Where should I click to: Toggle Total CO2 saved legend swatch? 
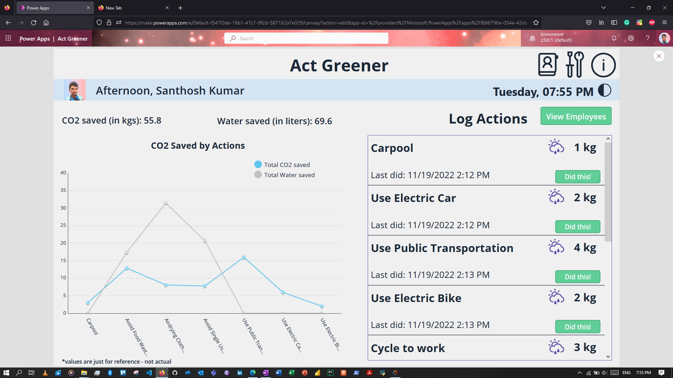tap(258, 164)
